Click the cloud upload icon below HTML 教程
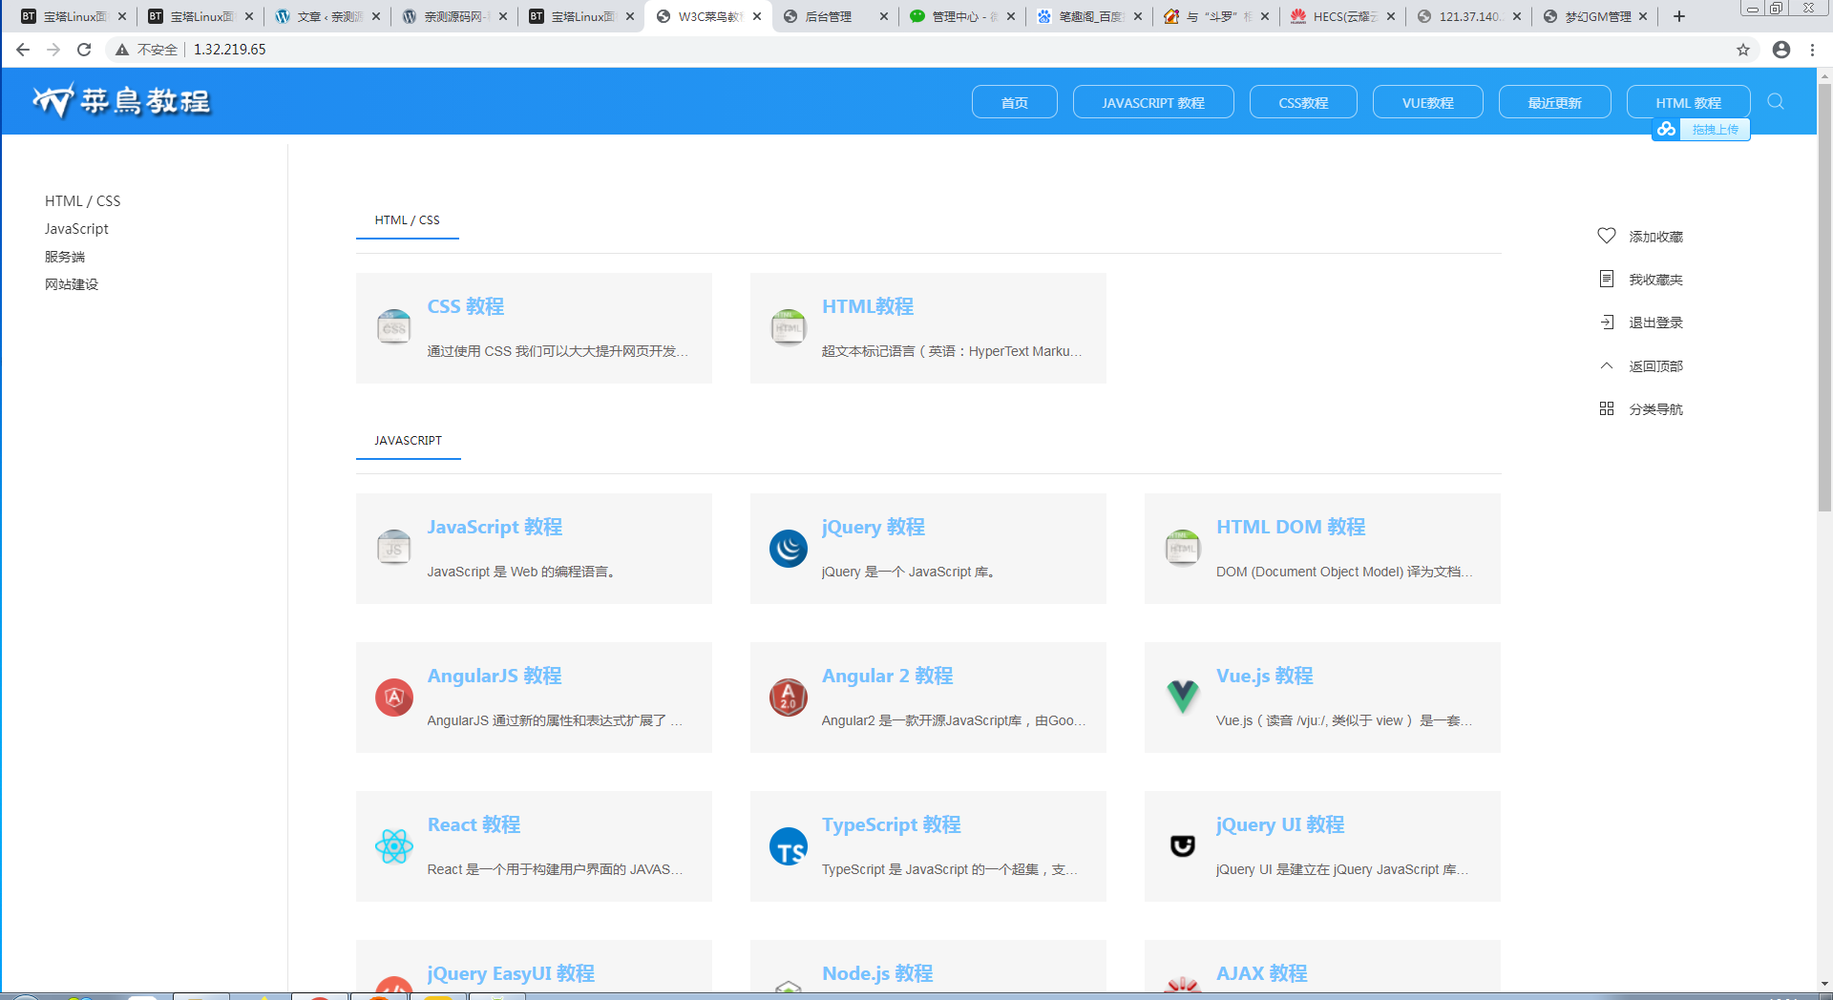 [1667, 129]
